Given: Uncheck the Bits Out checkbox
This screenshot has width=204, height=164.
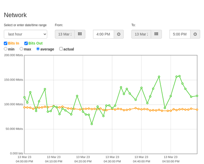Looking at the screenshot, I should click(26, 44).
